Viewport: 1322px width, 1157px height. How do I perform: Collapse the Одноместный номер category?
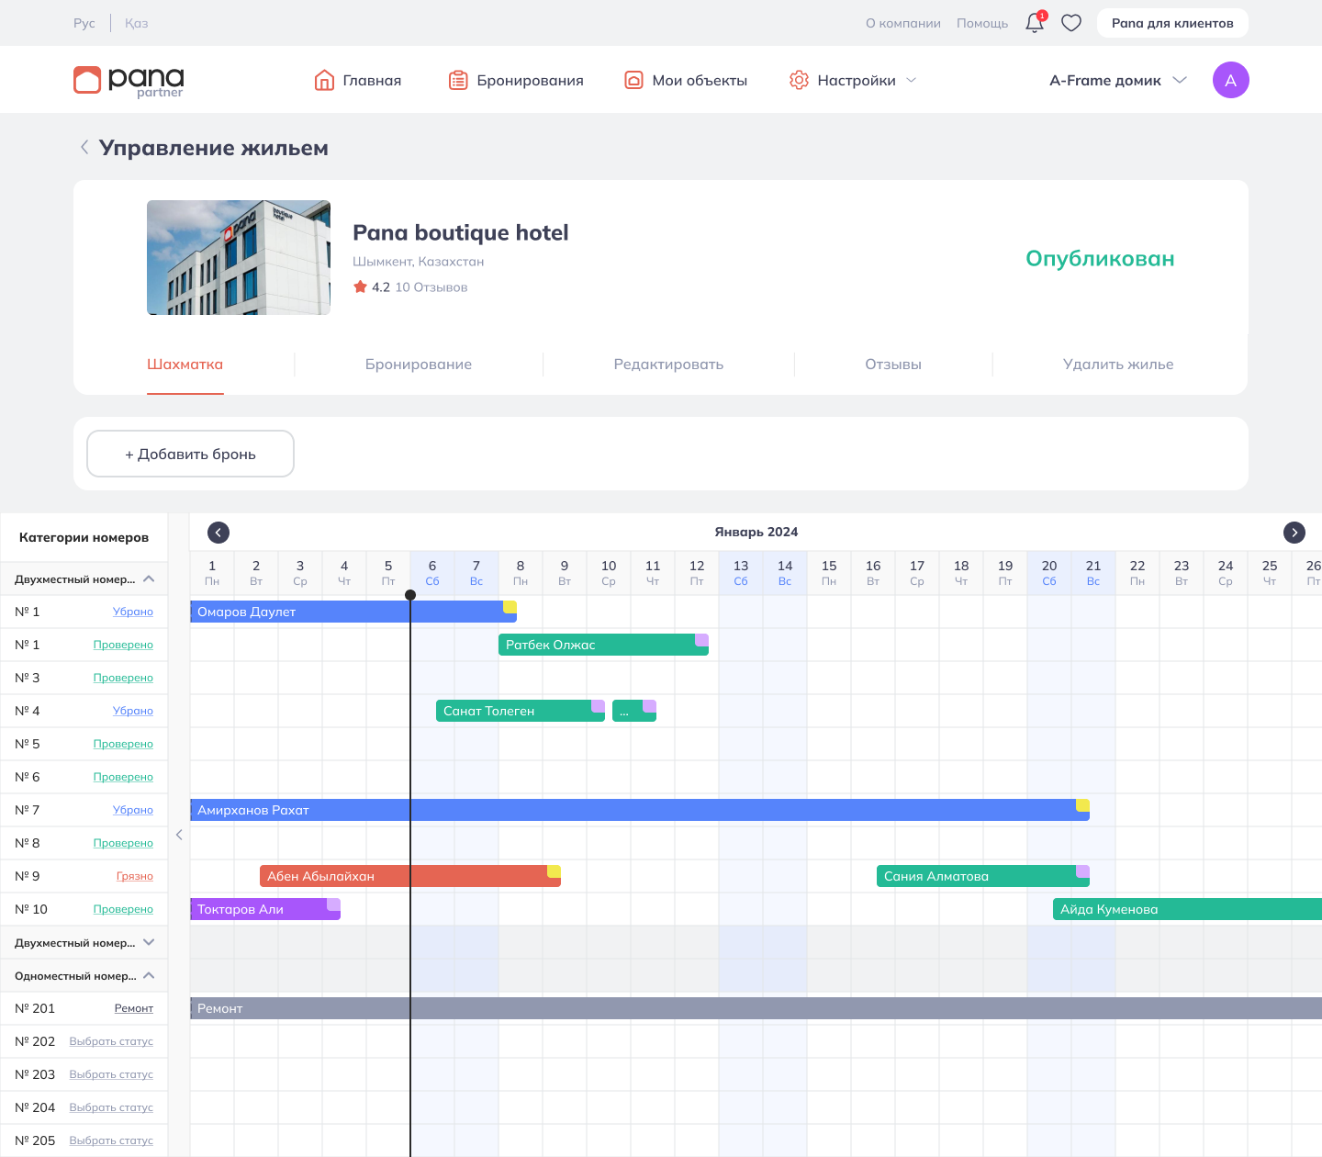[x=149, y=976]
